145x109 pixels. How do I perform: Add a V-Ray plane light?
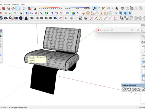tap(83, 13)
